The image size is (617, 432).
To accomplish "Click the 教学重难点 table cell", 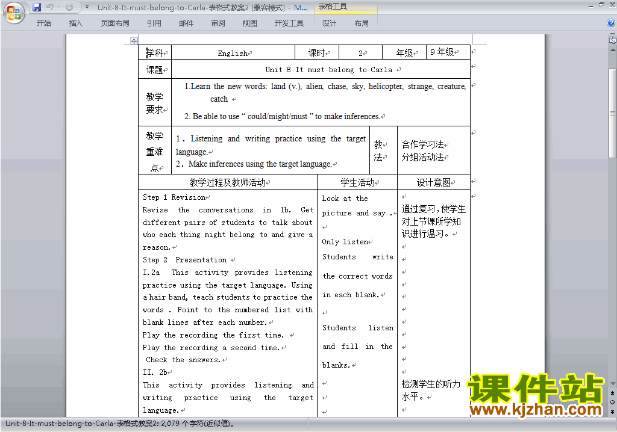I will click(x=155, y=152).
